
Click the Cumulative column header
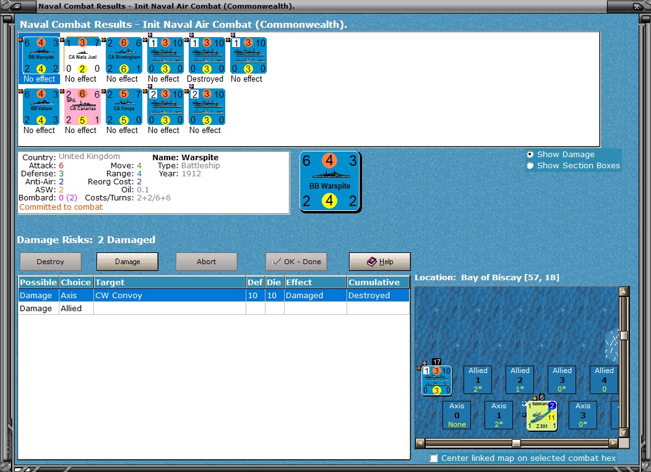tap(378, 282)
